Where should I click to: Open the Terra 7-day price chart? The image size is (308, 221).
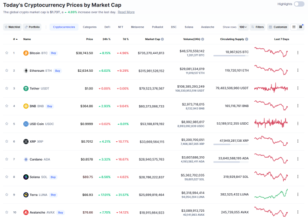[x=271, y=194]
